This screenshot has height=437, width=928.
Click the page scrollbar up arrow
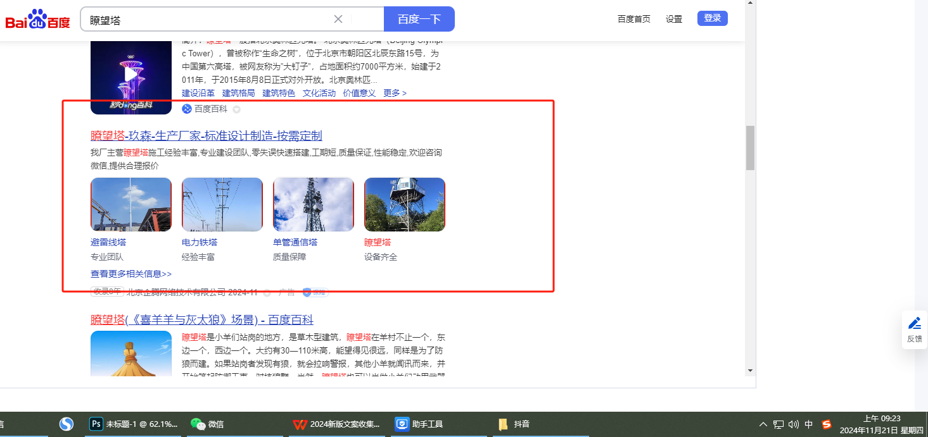tap(751, 3)
